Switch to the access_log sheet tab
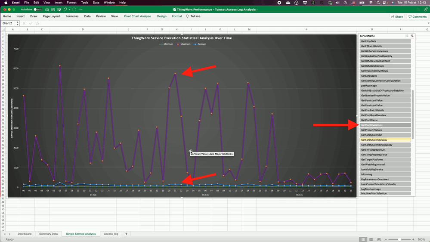 111,234
